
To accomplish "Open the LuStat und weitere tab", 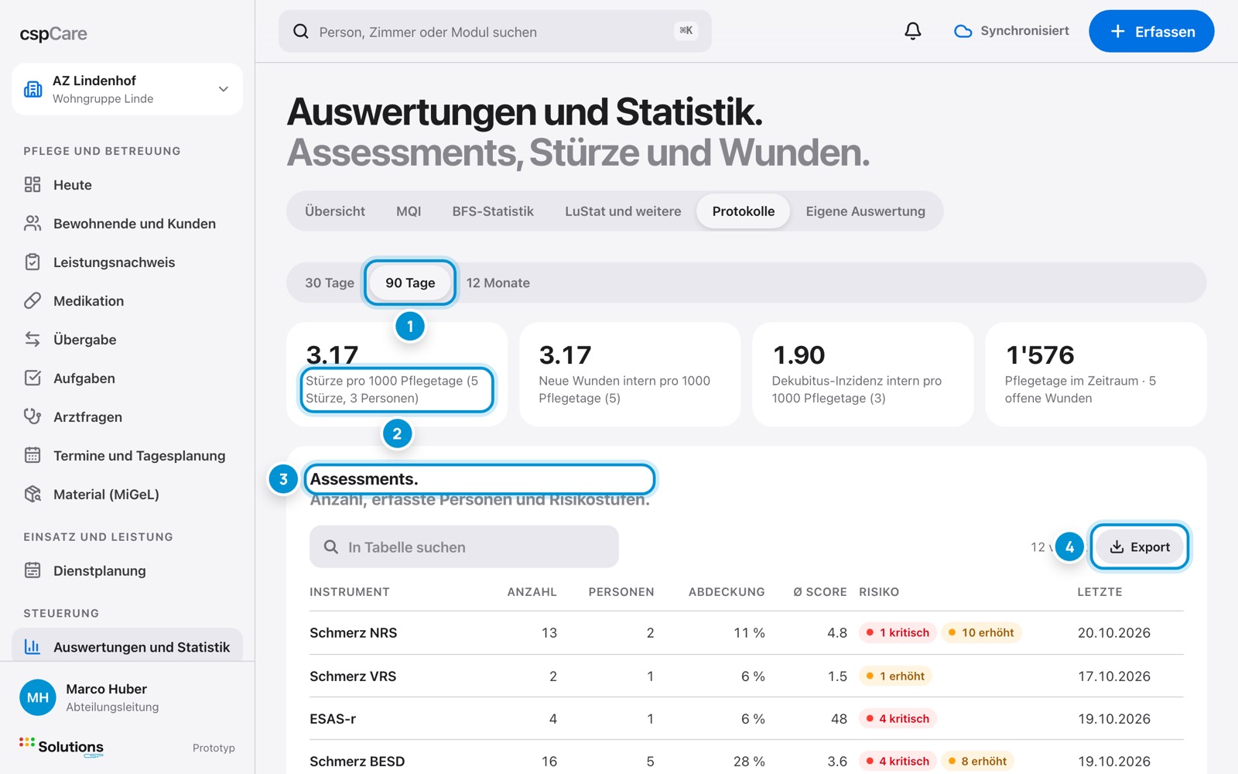I will 623,211.
